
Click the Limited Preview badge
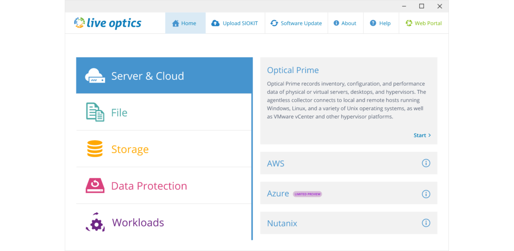pos(307,194)
